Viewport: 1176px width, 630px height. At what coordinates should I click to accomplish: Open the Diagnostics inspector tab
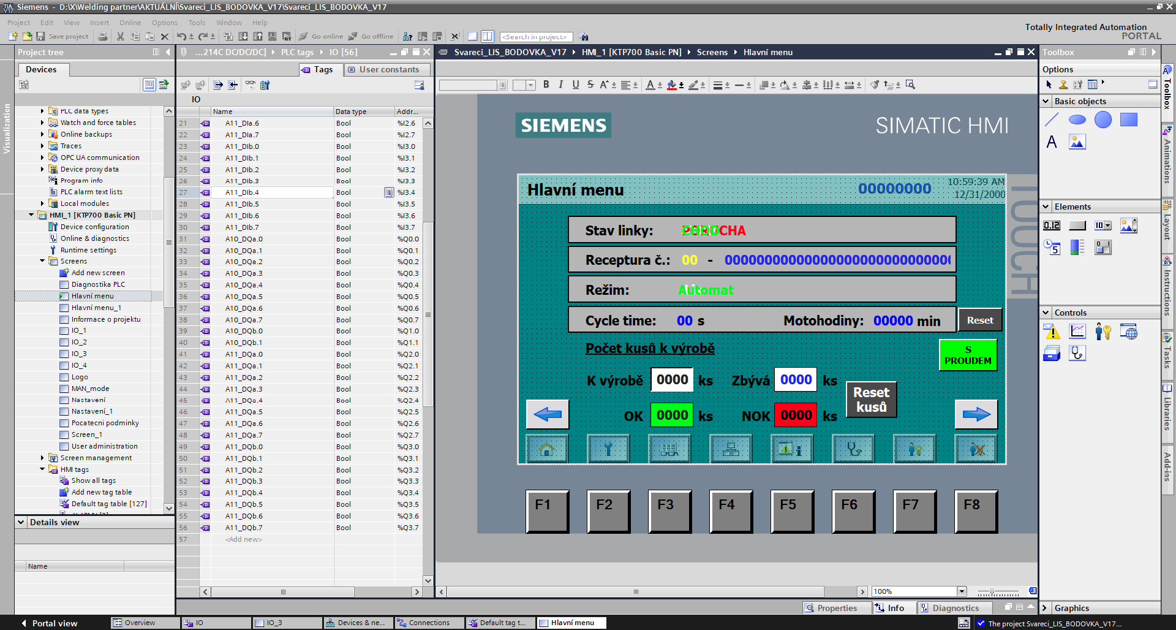(x=956, y=608)
